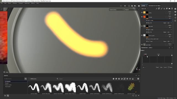Open the second icon in the right dock strip
Viewport: 177px width, 99px height.
click(x=175, y=12)
